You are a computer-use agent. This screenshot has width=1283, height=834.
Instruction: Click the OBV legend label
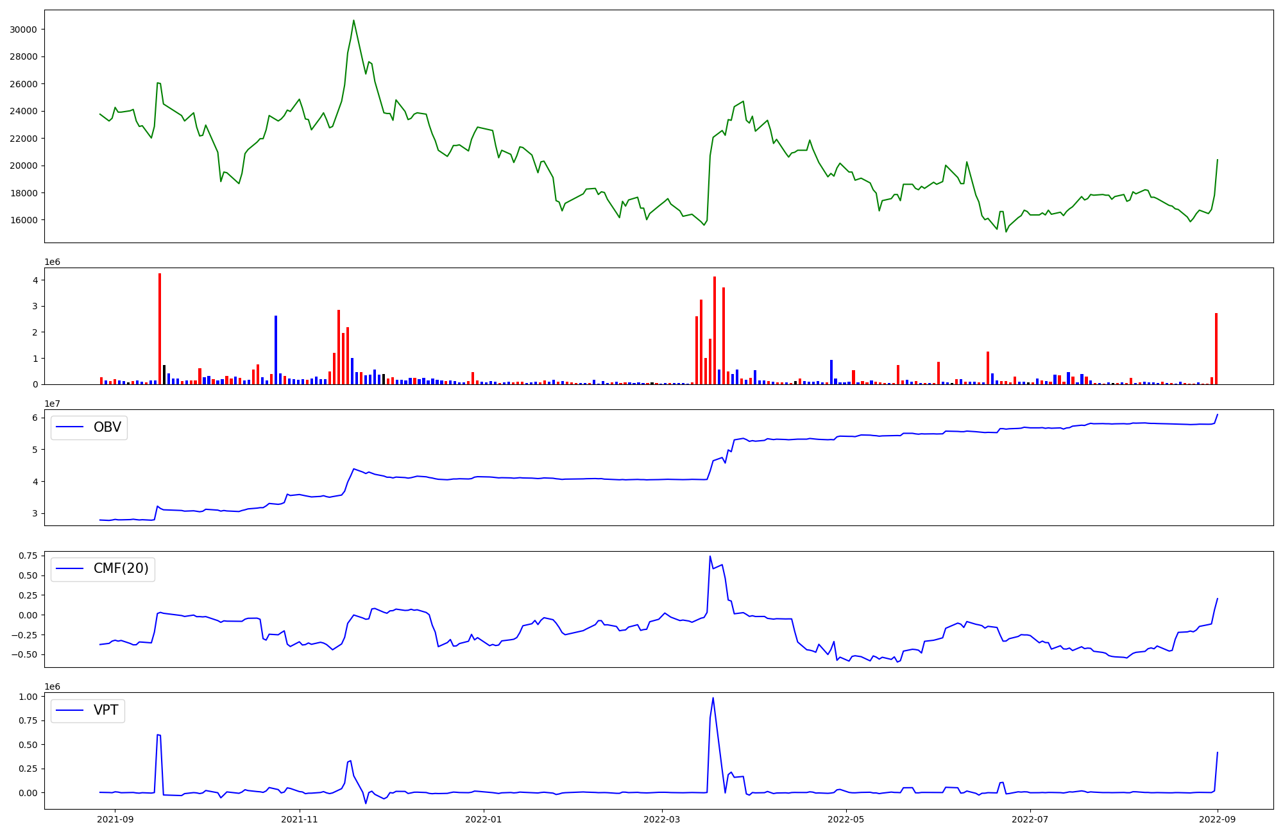(x=107, y=427)
